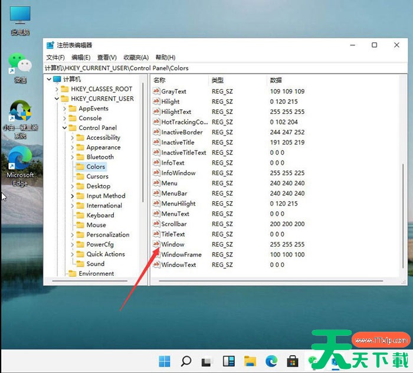This screenshot has width=413, height=373.
Task: Open File Explorer from taskbar
Action: [250, 361]
